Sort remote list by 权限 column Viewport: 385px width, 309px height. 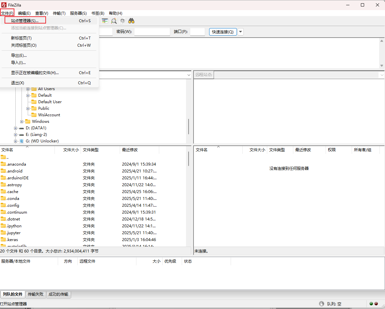tap(339, 150)
